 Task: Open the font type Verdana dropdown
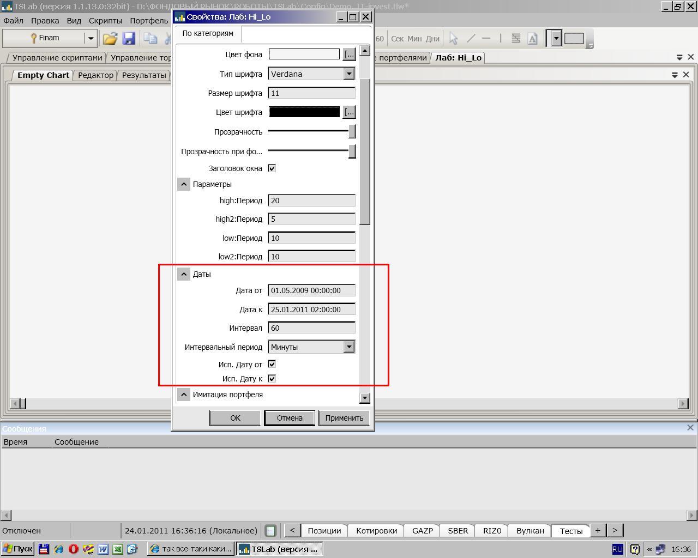click(x=349, y=74)
